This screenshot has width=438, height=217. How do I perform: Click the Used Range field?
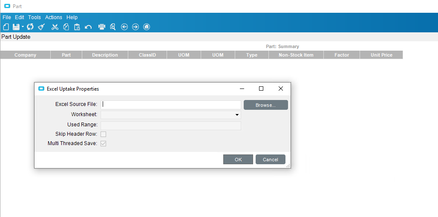(x=171, y=126)
